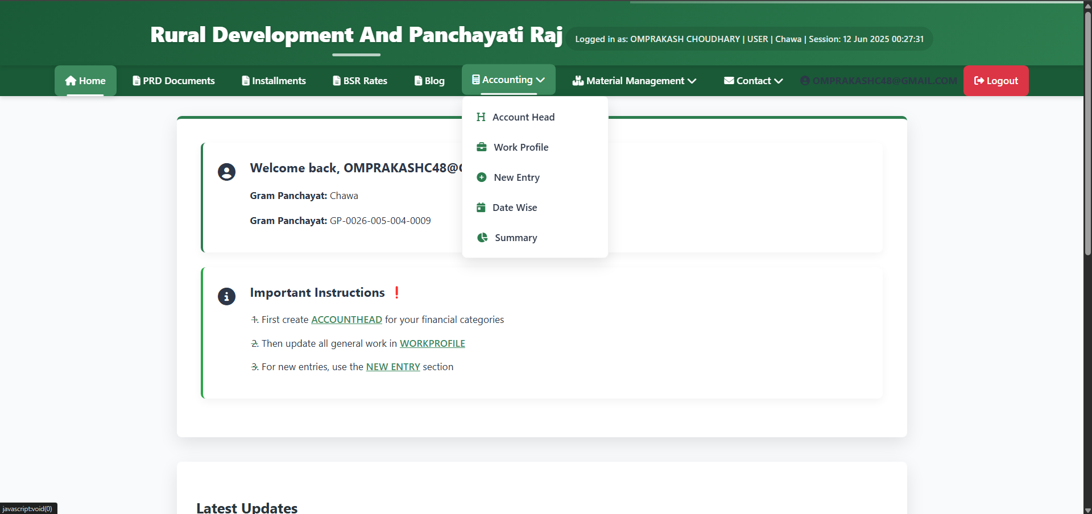Click the H icon beside Account Head

pyautogui.click(x=481, y=117)
